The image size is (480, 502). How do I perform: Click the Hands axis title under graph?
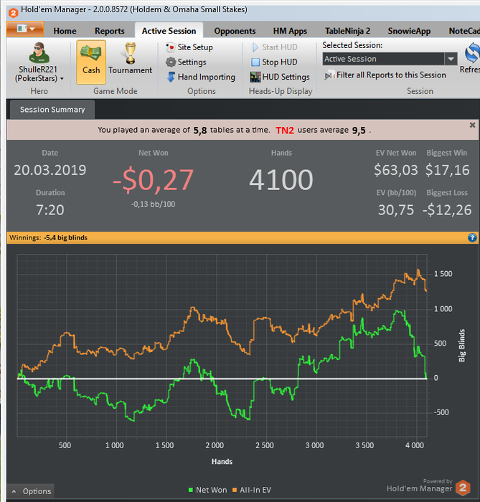tap(222, 462)
